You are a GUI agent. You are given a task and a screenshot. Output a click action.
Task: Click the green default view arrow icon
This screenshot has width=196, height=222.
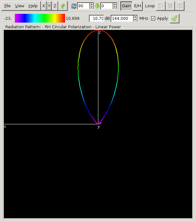pos(63,6)
